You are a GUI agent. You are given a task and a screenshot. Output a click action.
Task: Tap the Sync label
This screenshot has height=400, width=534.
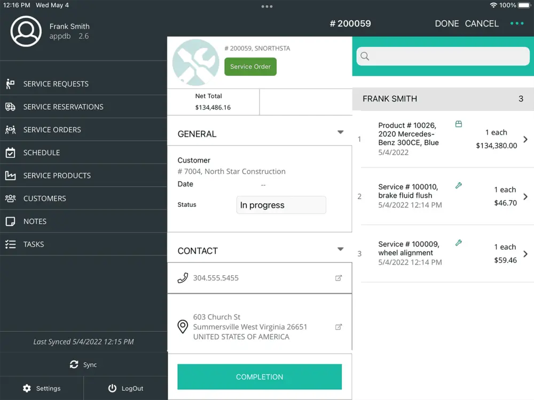pyautogui.click(x=90, y=365)
